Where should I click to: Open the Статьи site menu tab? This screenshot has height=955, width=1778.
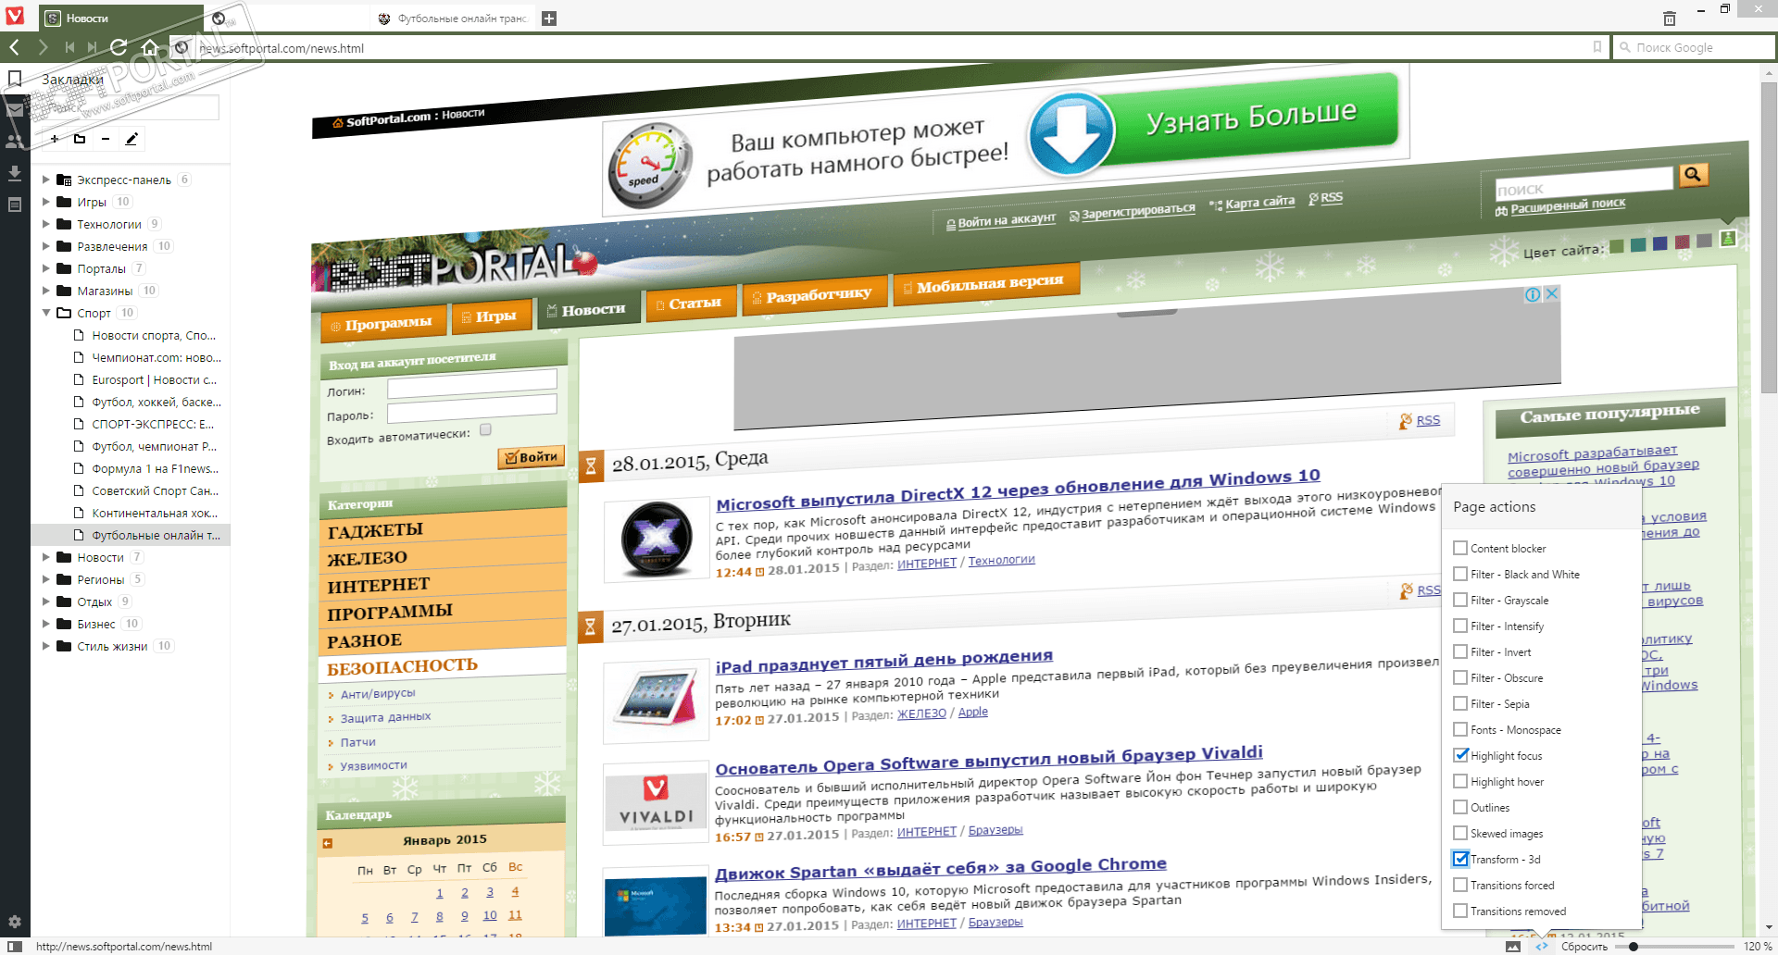691,304
